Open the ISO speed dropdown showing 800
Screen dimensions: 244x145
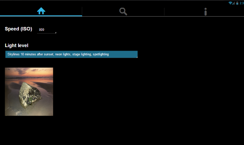47,30
